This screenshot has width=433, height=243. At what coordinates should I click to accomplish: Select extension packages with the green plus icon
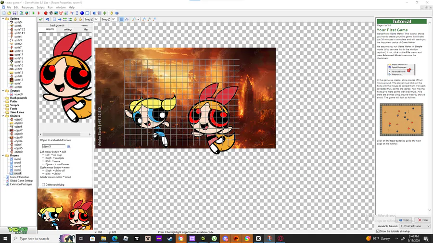coord(105,13)
